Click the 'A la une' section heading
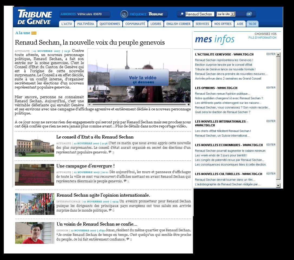Image resolution: width=294 pixels, height=260 pixels. [x=23, y=33]
